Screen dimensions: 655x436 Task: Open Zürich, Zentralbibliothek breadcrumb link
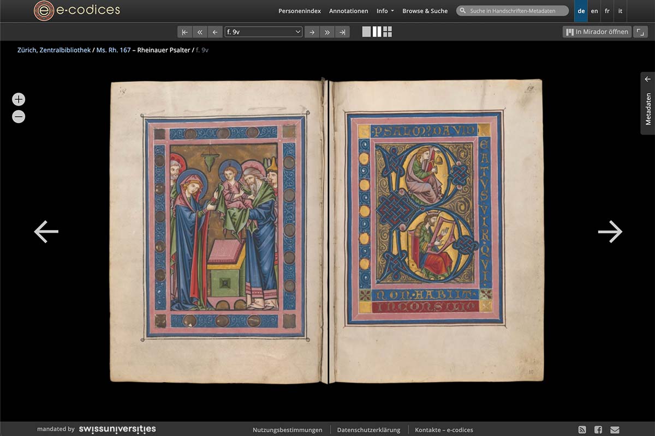point(54,50)
